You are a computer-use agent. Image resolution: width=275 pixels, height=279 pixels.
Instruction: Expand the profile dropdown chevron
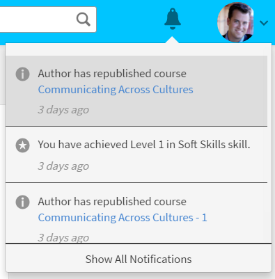point(264,23)
